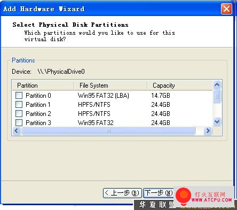Viewport: 237px width, 210px height.
Task: Click the 'Partition 0' row label
Action: (x=38, y=96)
